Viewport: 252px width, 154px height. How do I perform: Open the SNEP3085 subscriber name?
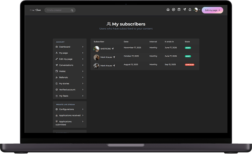coord(105,49)
